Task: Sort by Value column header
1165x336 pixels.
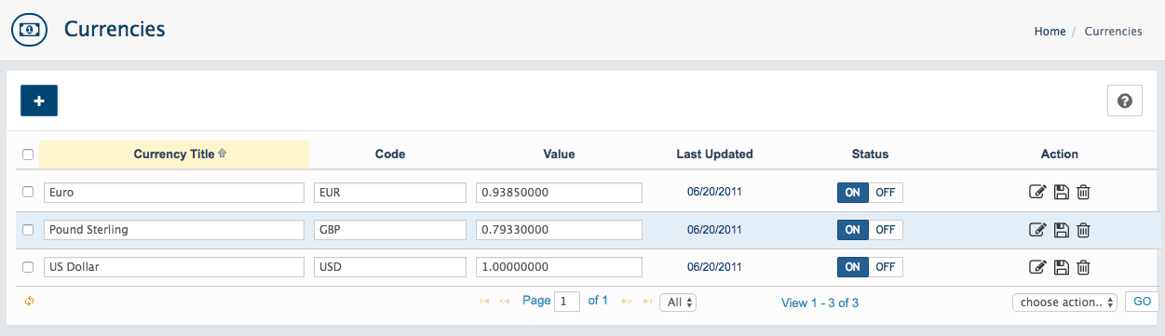Action: pyautogui.click(x=560, y=155)
